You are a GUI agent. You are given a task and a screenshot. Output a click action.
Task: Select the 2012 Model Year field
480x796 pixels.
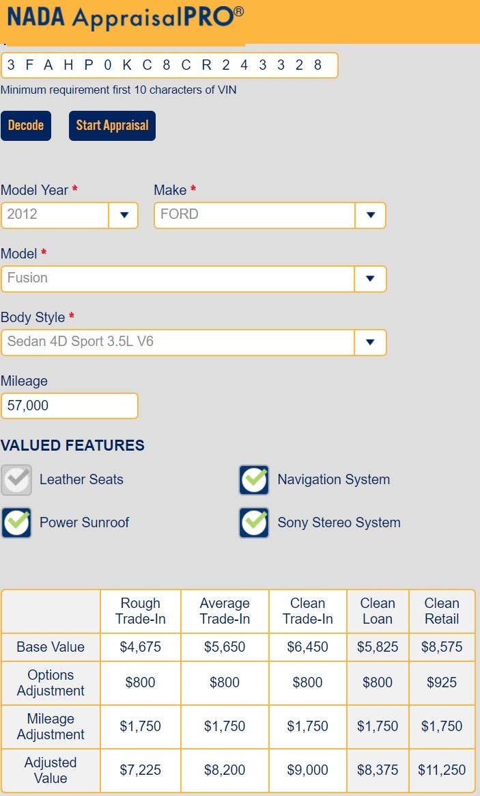55,215
